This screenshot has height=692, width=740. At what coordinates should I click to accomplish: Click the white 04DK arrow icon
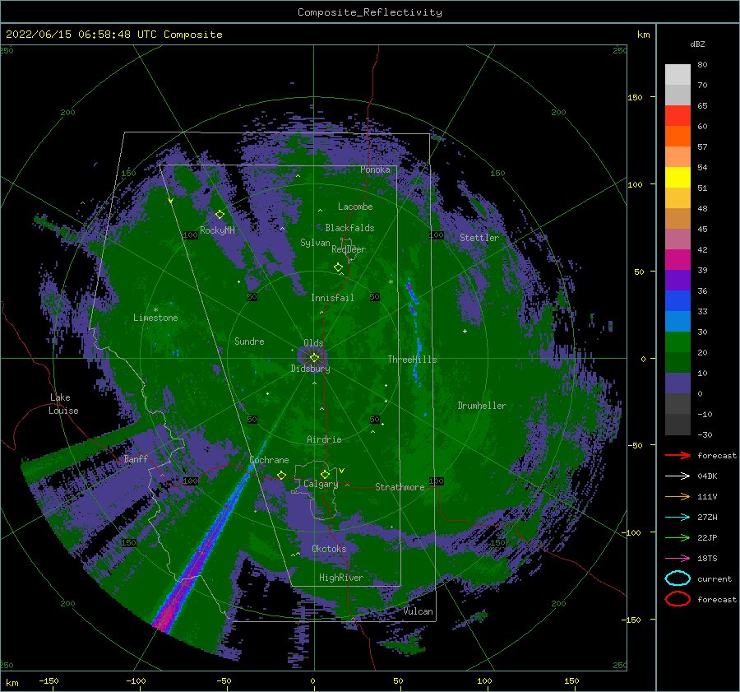(678, 476)
